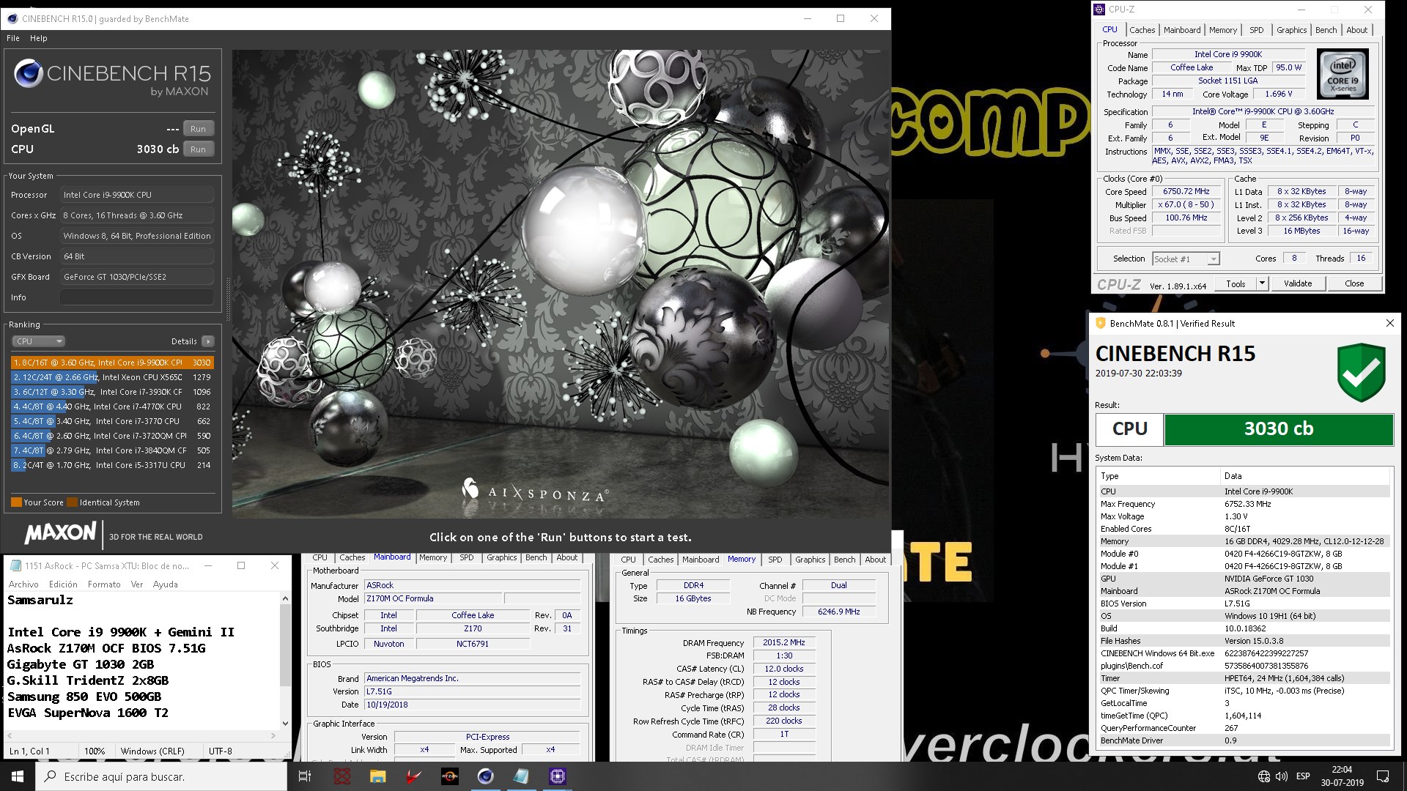
Task: Switch to the Mainboard tab in top CPU-Z
Action: click(1182, 30)
